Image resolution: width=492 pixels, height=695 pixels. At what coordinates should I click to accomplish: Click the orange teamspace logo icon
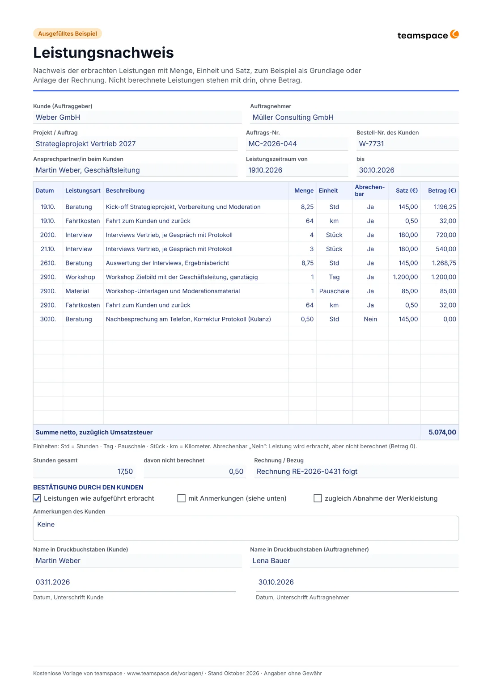(454, 34)
